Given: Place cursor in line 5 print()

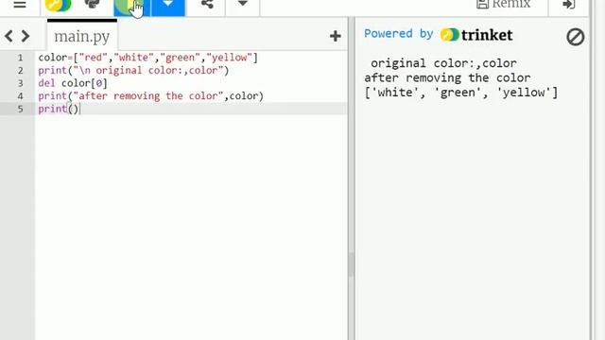Looking at the screenshot, I should [59, 109].
